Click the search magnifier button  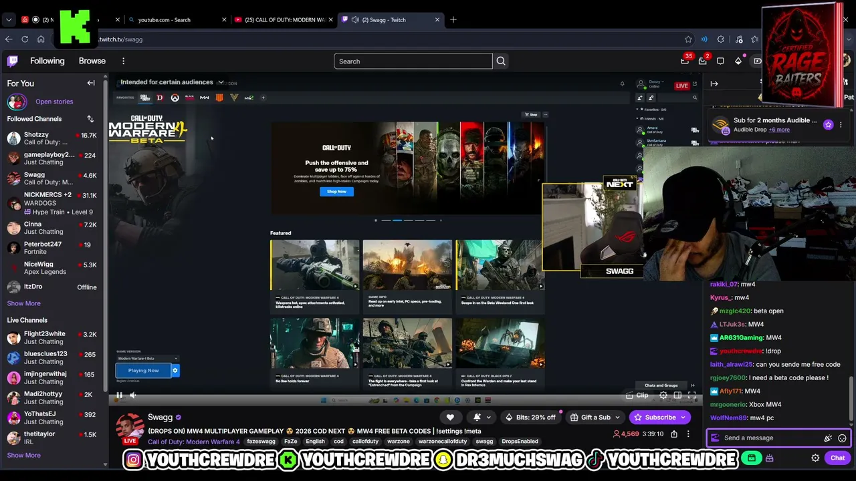click(x=500, y=61)
